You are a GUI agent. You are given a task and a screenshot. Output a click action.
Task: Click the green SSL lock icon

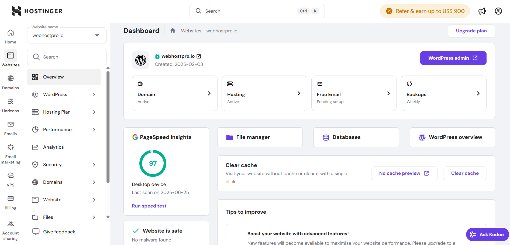coord(157,56)
